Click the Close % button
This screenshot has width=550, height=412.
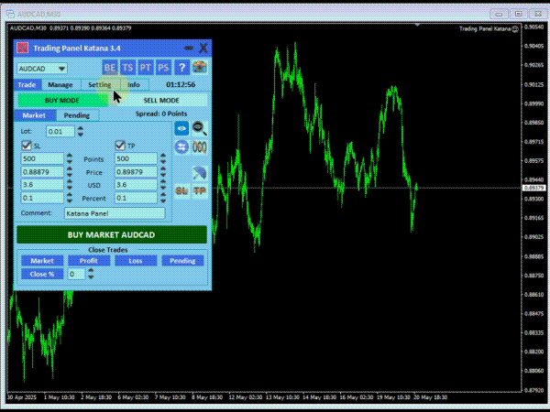click(42, 274)
